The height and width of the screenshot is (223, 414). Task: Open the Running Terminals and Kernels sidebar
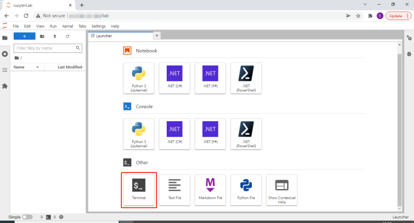[x=5, y=54]
